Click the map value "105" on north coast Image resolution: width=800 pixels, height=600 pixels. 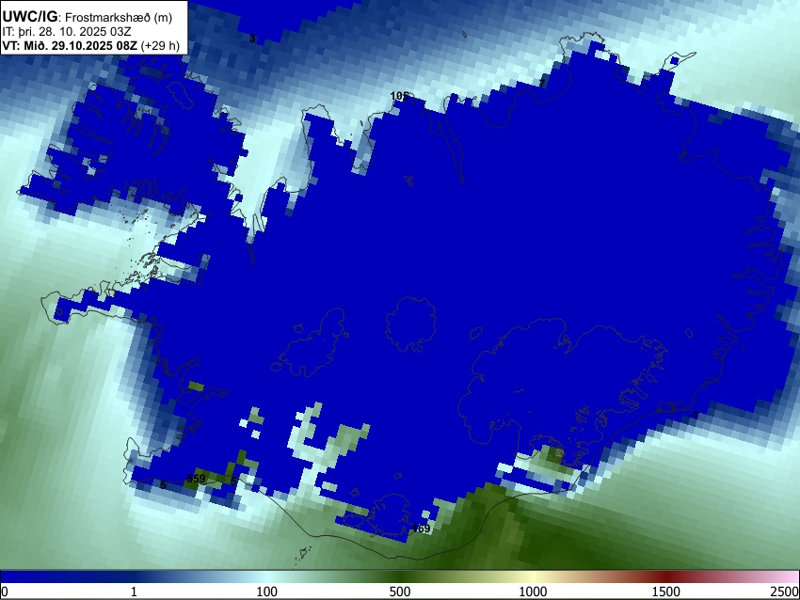pyautogui.click(x=399, y=96)
